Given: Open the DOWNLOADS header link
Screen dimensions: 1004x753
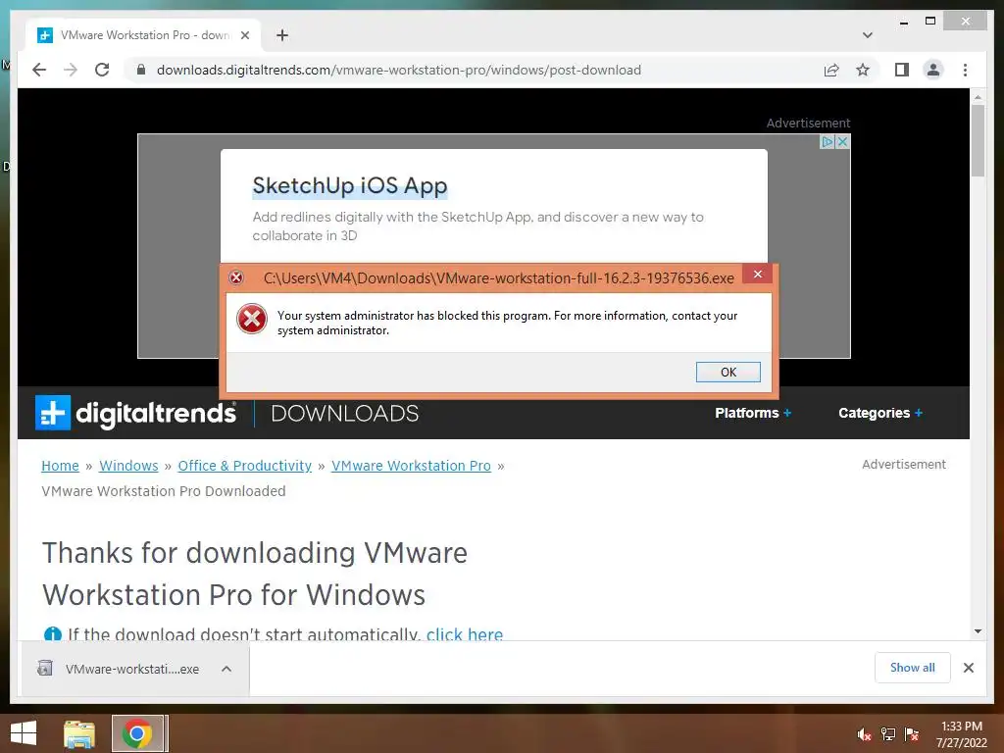Looking at the screenshot, I should click(x=344, y=414).
